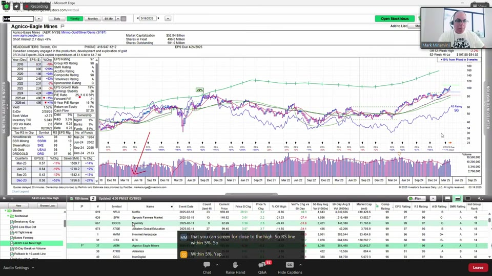Open the intraday interval dropdown arrow
The height and width of the screenshot is (276, 492).
118,19
